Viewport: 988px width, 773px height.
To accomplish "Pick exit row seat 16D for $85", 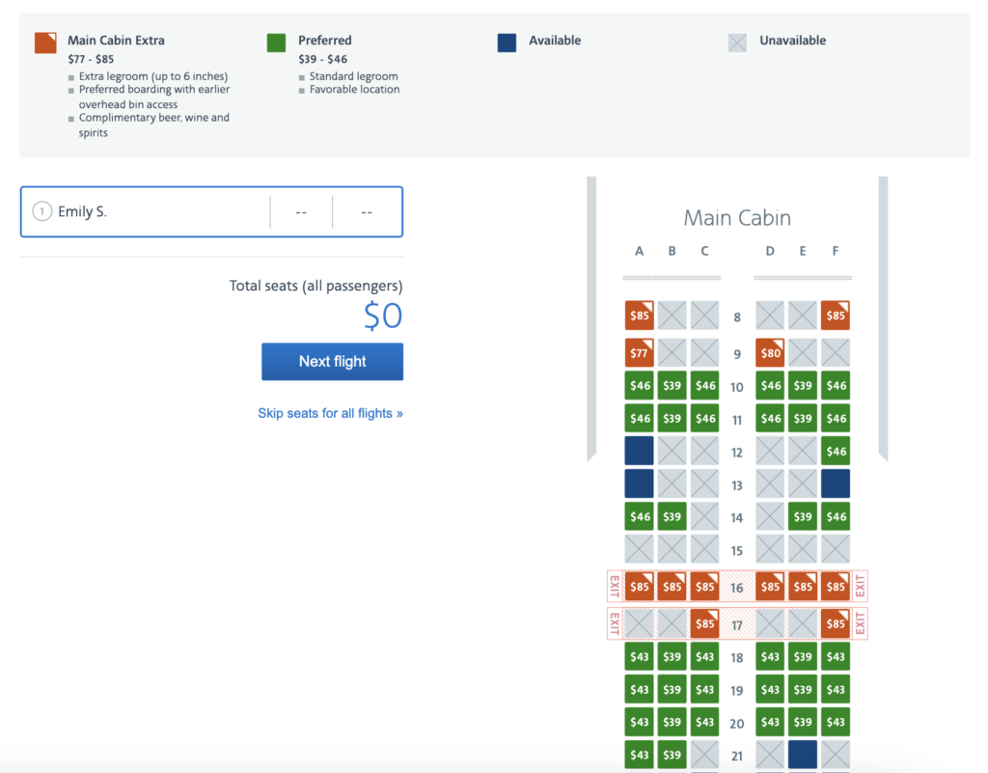I will click(770, 587).
